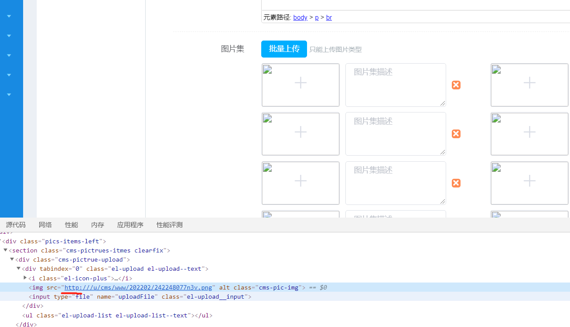Click the 批量上传 button
The image size is (570, 327).
click(x=284, y=49)
